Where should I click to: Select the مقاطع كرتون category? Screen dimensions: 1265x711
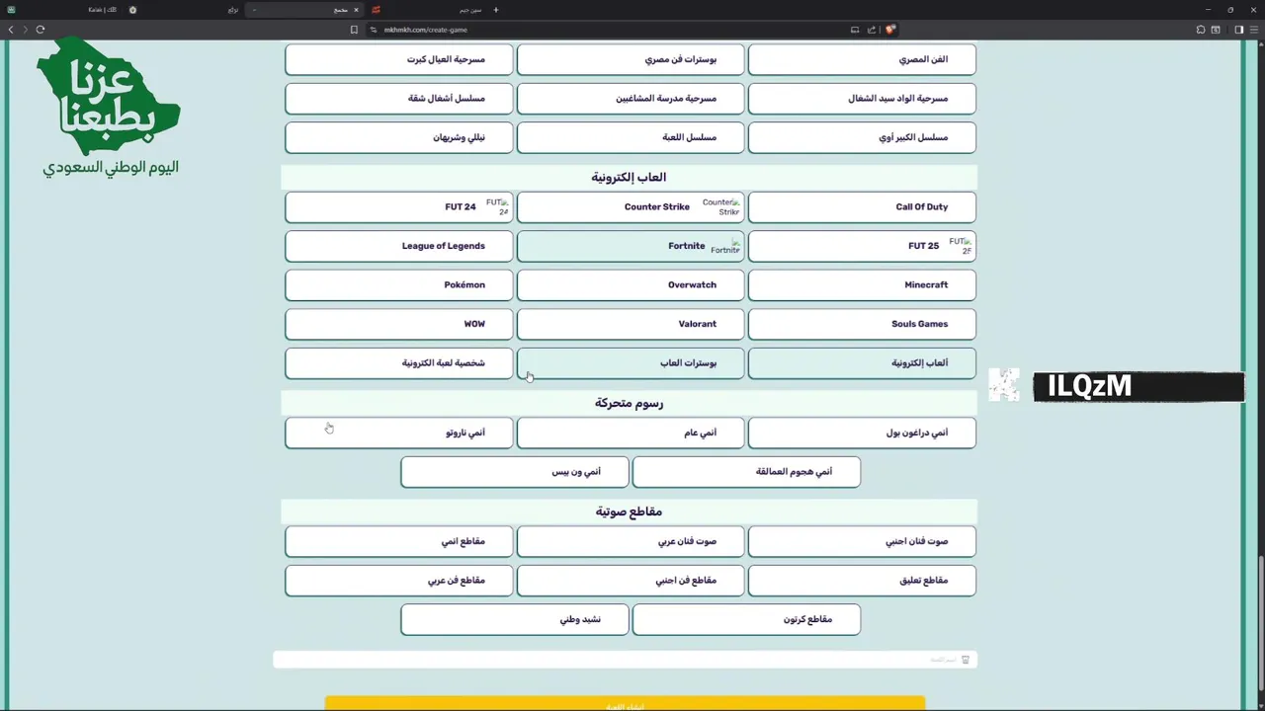(x=746, y=619)
